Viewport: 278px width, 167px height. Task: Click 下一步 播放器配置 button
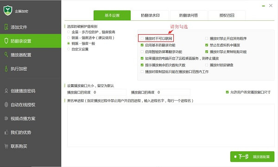(x=253, y=156)
